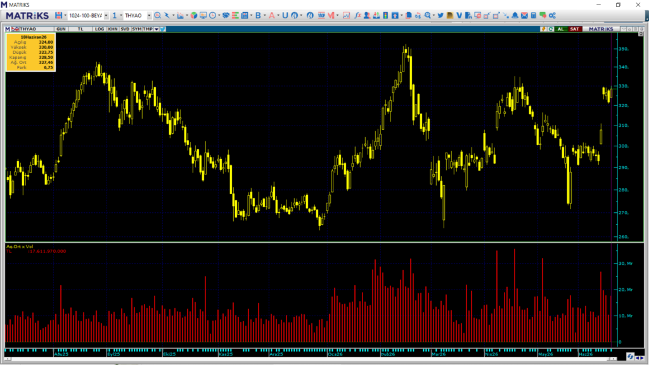The width and height of the screenshot is (649, 365).
Task: Click the green AL buy button
Action: click(x=561, y=29)
